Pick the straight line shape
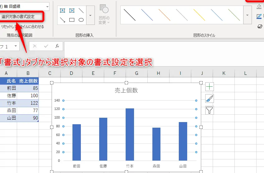Image resolution: width=264 pixels, height=173 pixels. (81, 10)
